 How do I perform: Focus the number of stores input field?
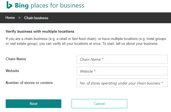pyautogui.click(x=122, y=83)
